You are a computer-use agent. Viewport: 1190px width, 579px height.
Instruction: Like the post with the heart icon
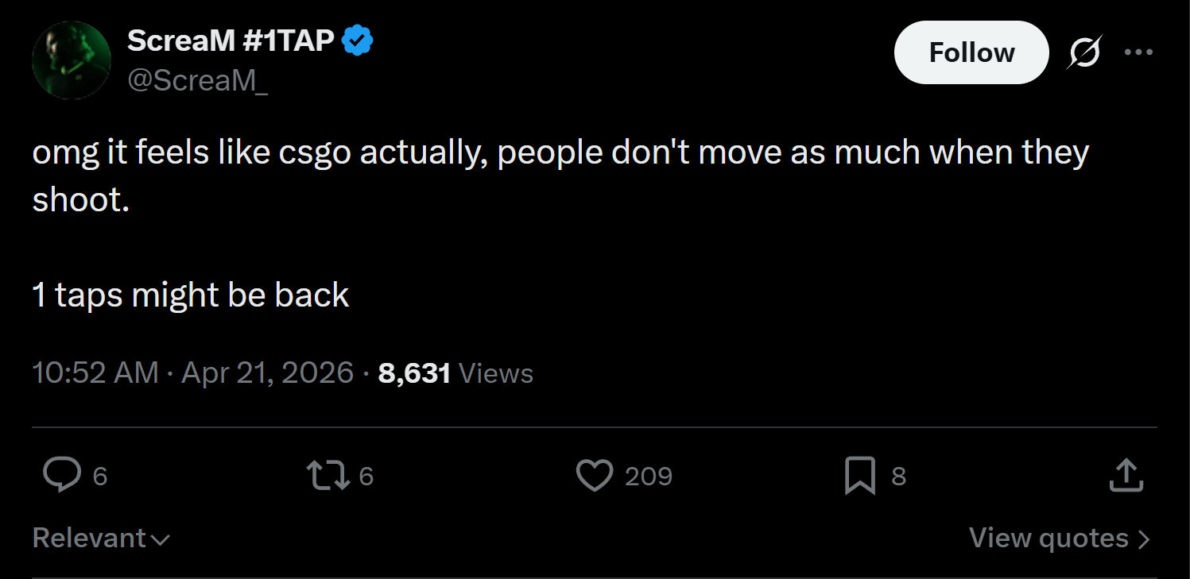pyautogui.click(x=594, y=476)
